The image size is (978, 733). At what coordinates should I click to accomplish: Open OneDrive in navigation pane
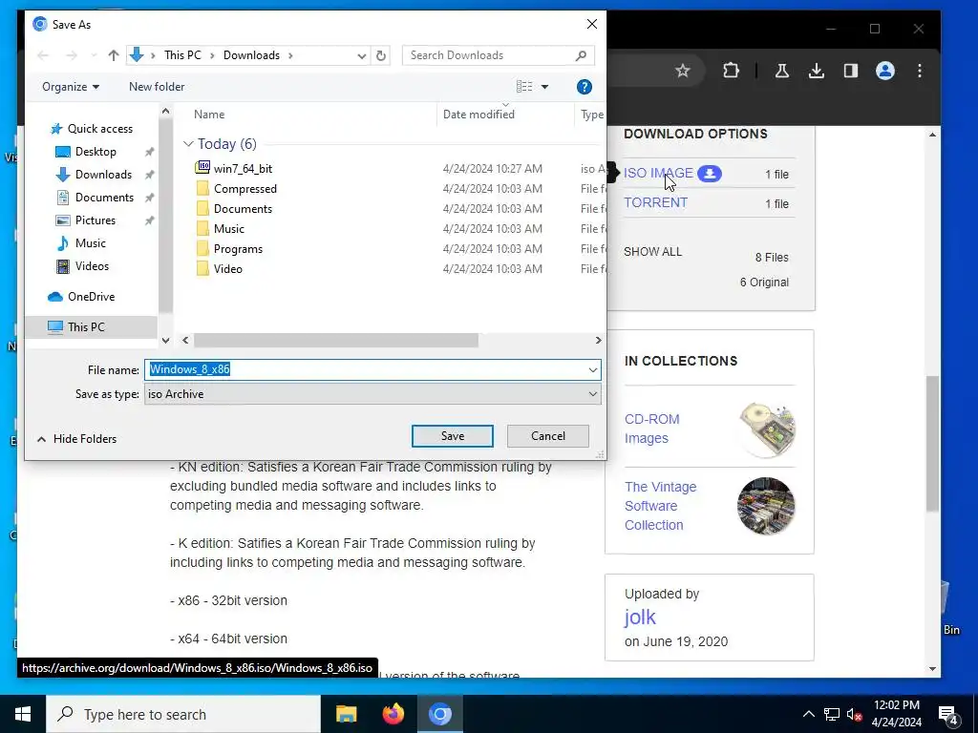click(x=91, y=297)
